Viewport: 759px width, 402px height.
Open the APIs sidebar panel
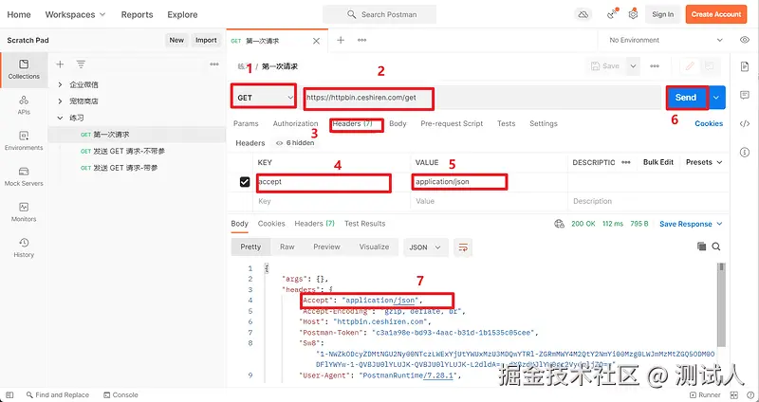point(24,105)
